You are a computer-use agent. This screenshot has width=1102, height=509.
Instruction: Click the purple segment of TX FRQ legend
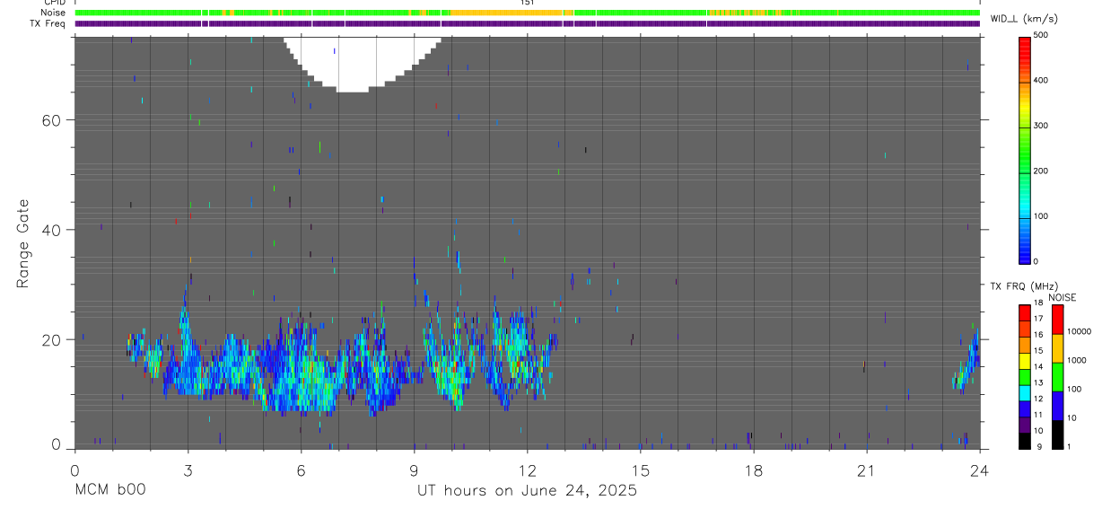(x=1025, y=426)
